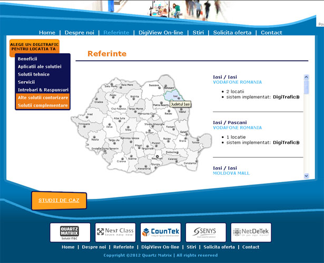
Task: Open the Quartz Matrix partner logo
Action: tap(70, 232)
